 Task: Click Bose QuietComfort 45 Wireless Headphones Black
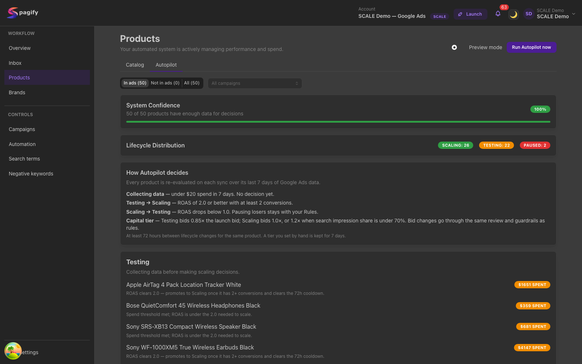coord(193,306)
